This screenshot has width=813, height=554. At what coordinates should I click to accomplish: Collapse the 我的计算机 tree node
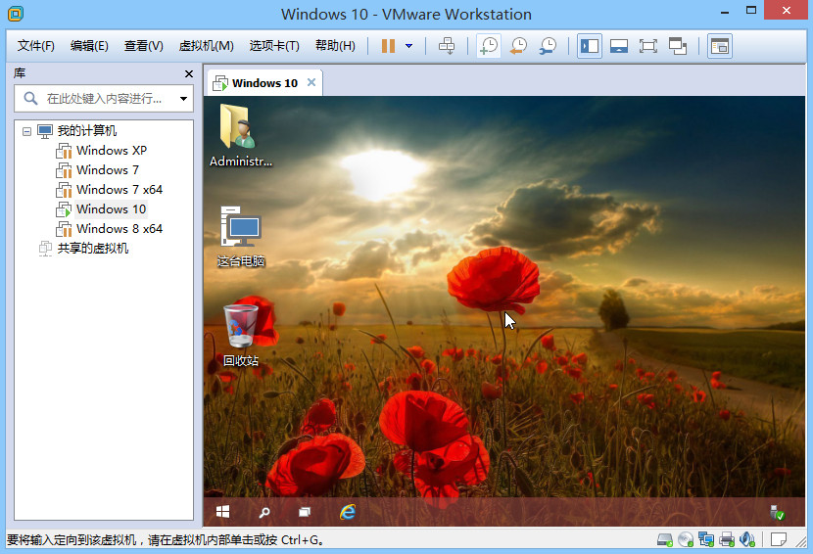(x=26, y=131)
